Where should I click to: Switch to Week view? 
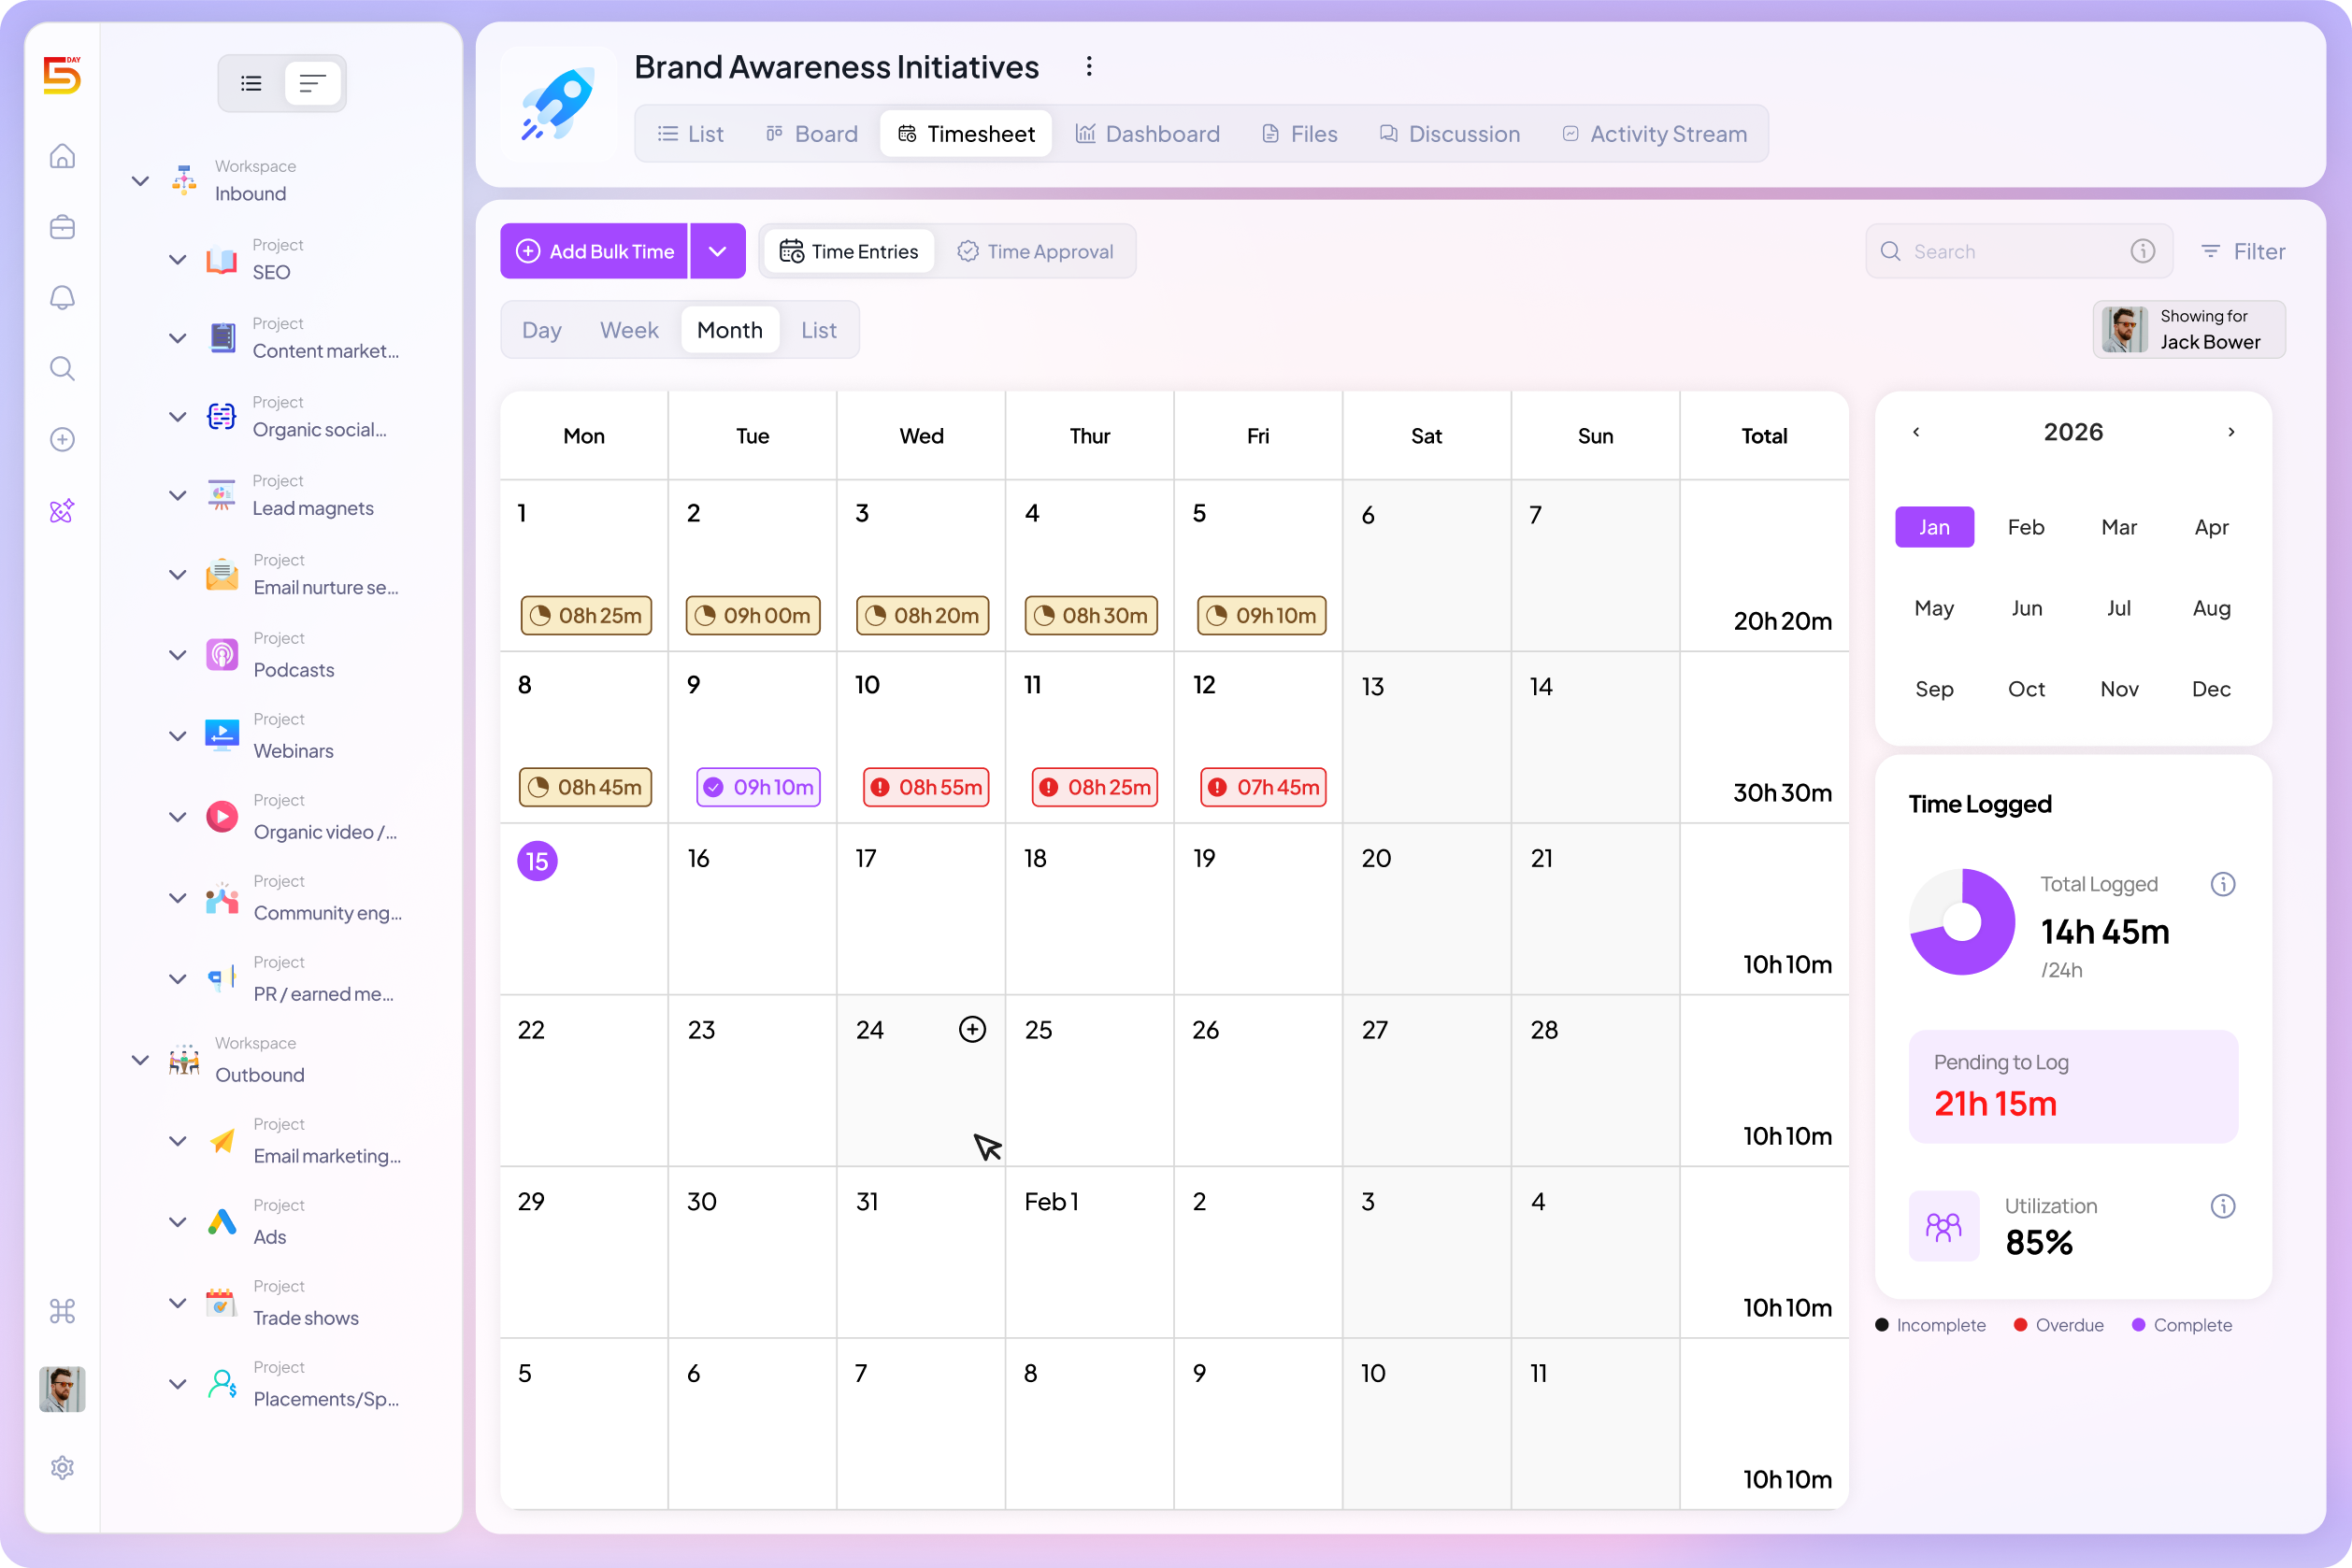click(x=629, y=330)
